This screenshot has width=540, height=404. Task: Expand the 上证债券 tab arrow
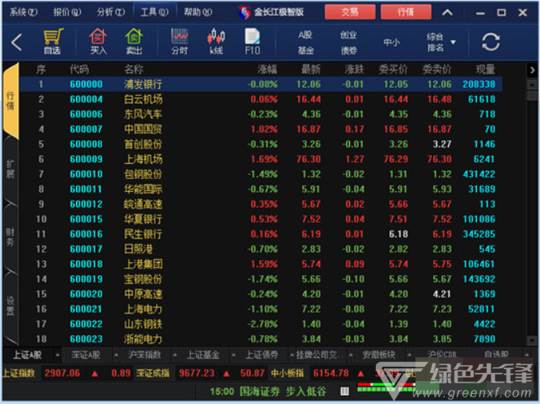[292, 354]
